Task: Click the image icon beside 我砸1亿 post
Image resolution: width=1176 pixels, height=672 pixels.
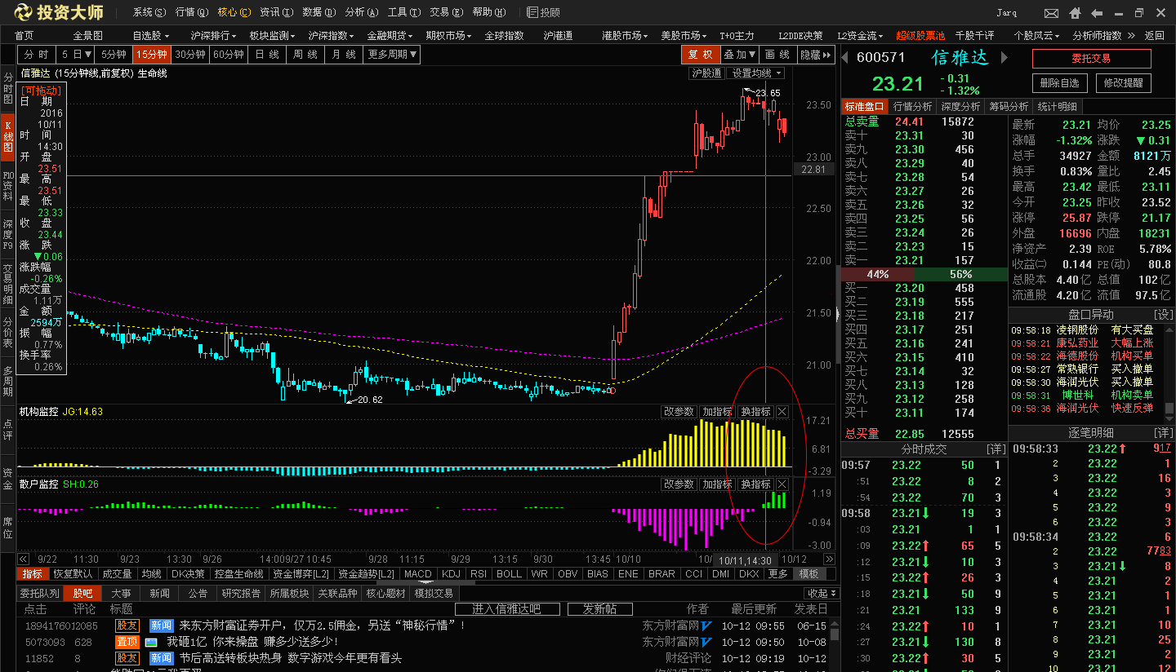Action: point(151,642)
